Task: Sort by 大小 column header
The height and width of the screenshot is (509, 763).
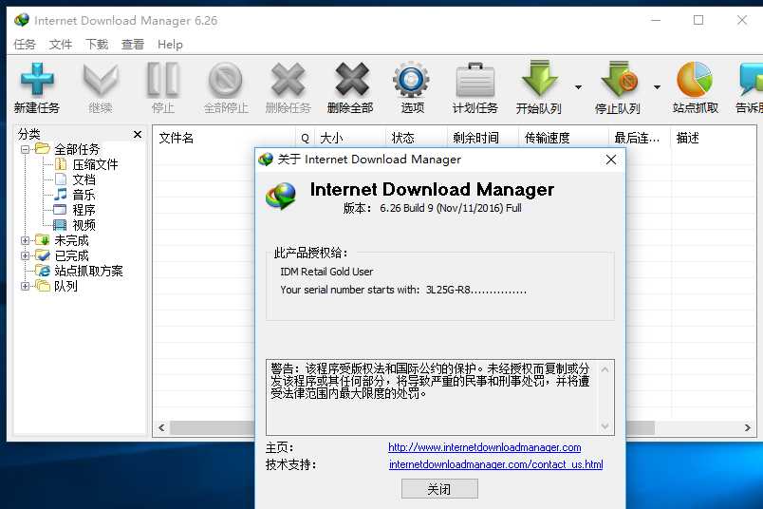Action: pyautogui.click(x=350, y=138)
